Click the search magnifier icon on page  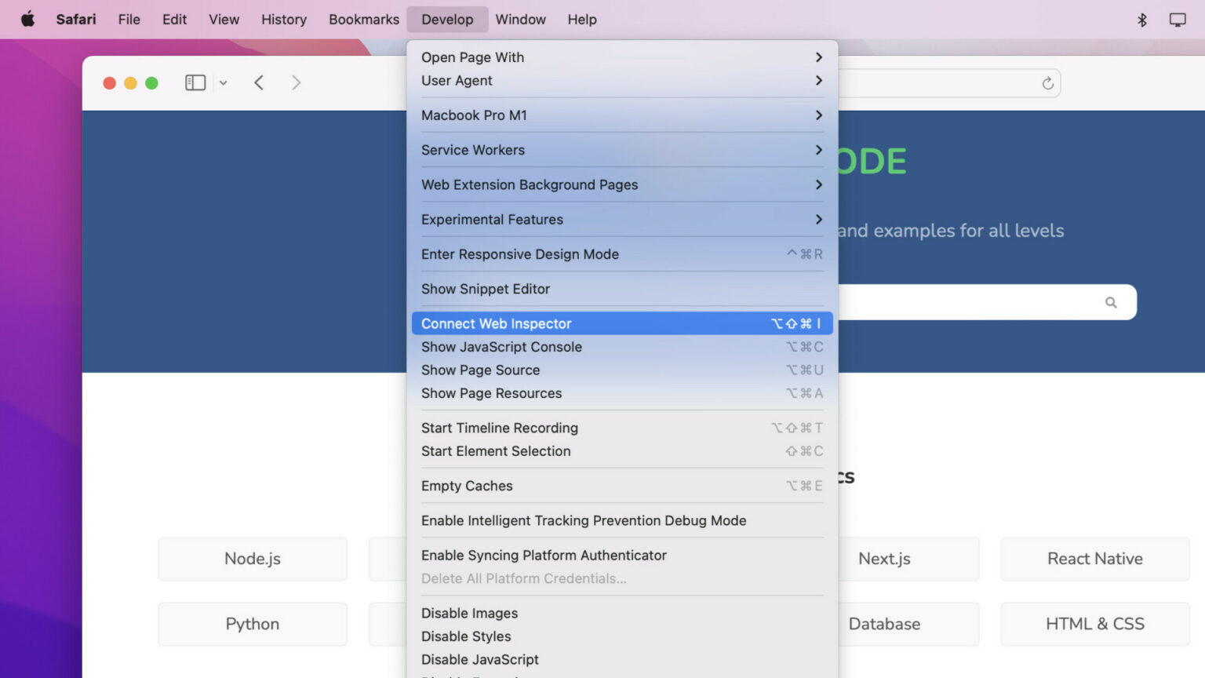coord(1111,302)
